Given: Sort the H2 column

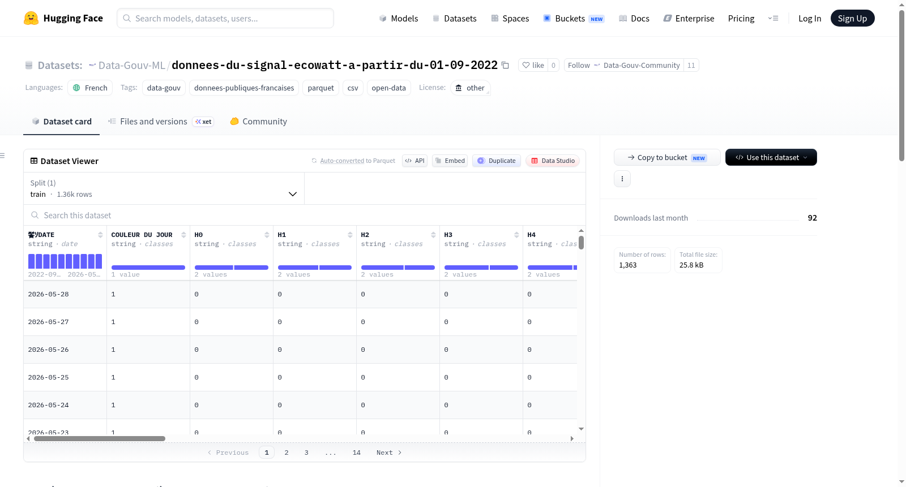Looking at the screenshot, I should (x=433, y=235).
